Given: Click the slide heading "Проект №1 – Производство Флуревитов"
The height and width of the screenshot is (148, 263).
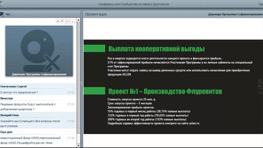Looking at the screenshot, I should [x=165, y=91].
